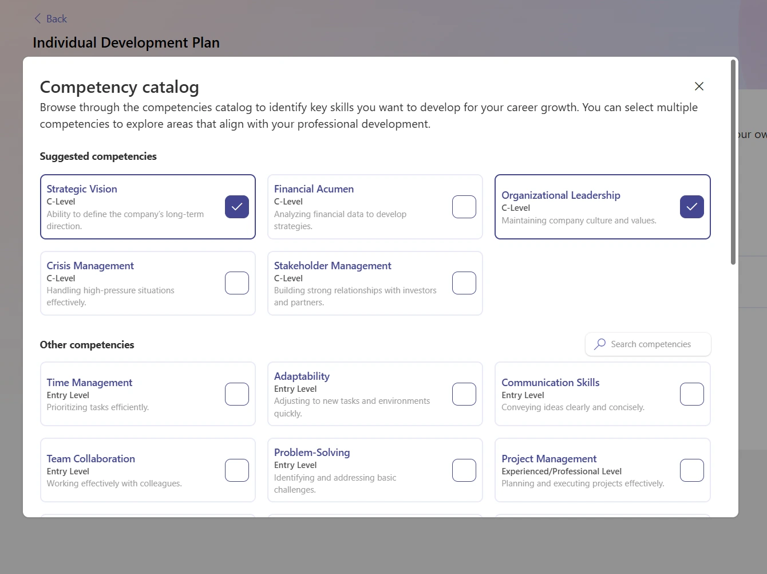
Task: Close the Competency catalog dialog
Action: pos(699,87)
